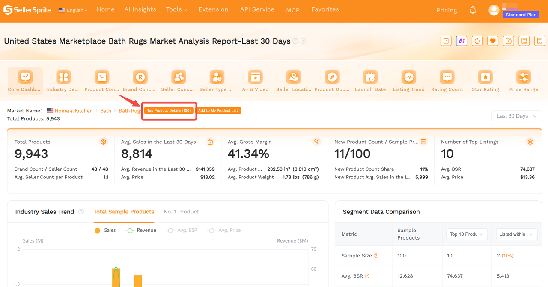Open Extension in top navigation
Screen dimensions: 548x287
click(213, 9)
